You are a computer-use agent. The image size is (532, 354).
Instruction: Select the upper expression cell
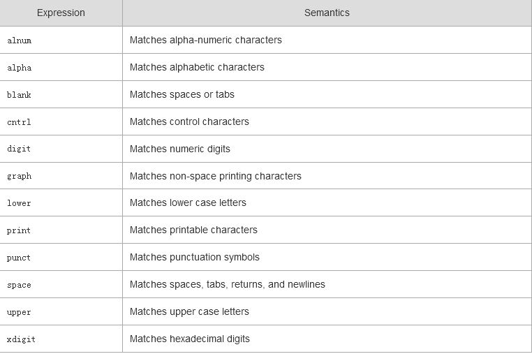pos(20,312)
